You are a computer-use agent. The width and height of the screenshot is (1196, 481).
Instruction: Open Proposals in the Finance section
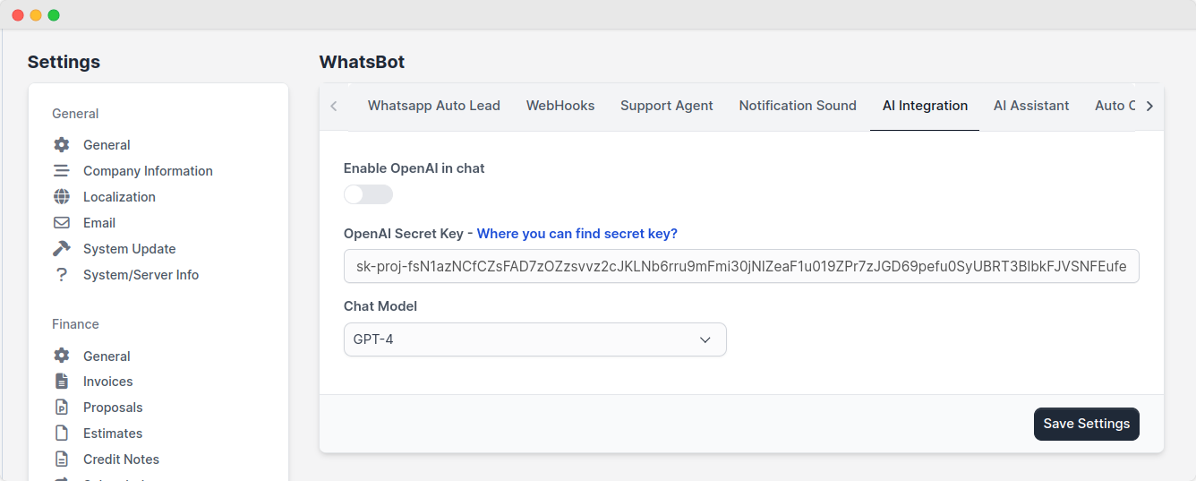(x=113, y=408)
